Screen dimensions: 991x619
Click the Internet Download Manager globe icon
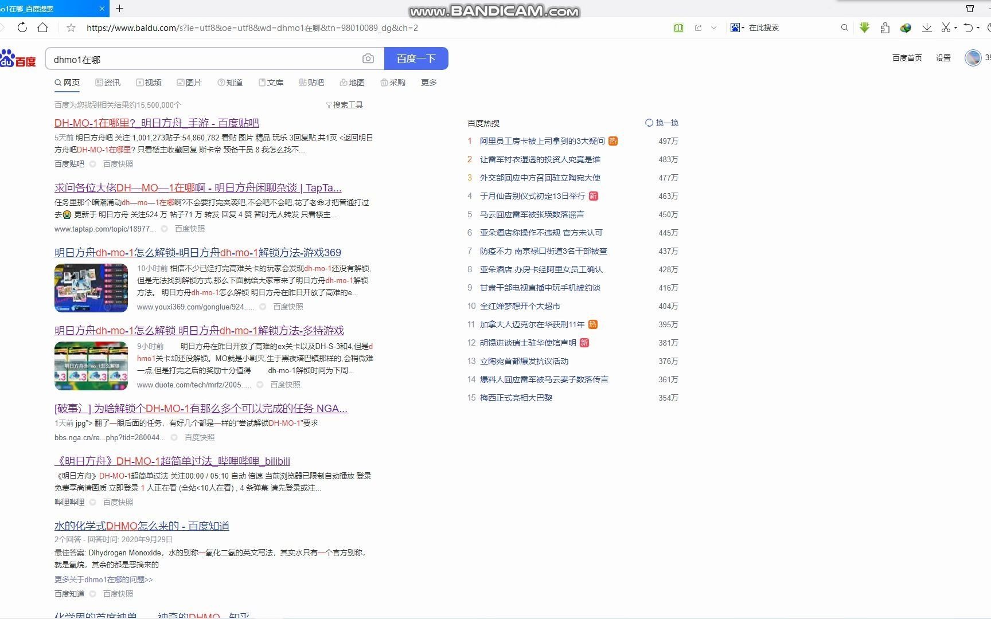906,28
